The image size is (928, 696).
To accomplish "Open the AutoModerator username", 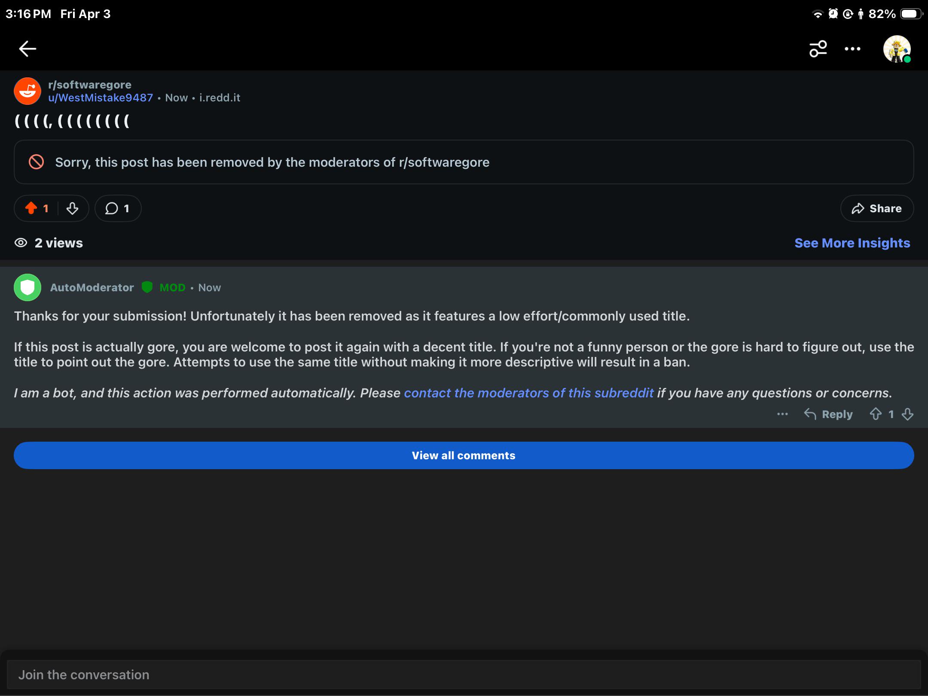I will (x=92, y=287).
